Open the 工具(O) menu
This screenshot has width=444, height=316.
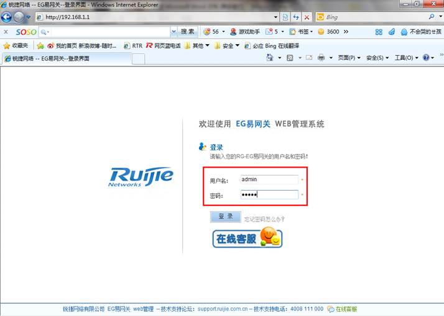tap(406, 58)
